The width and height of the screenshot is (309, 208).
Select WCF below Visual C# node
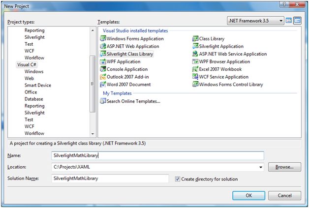click(x=30, y=126)
